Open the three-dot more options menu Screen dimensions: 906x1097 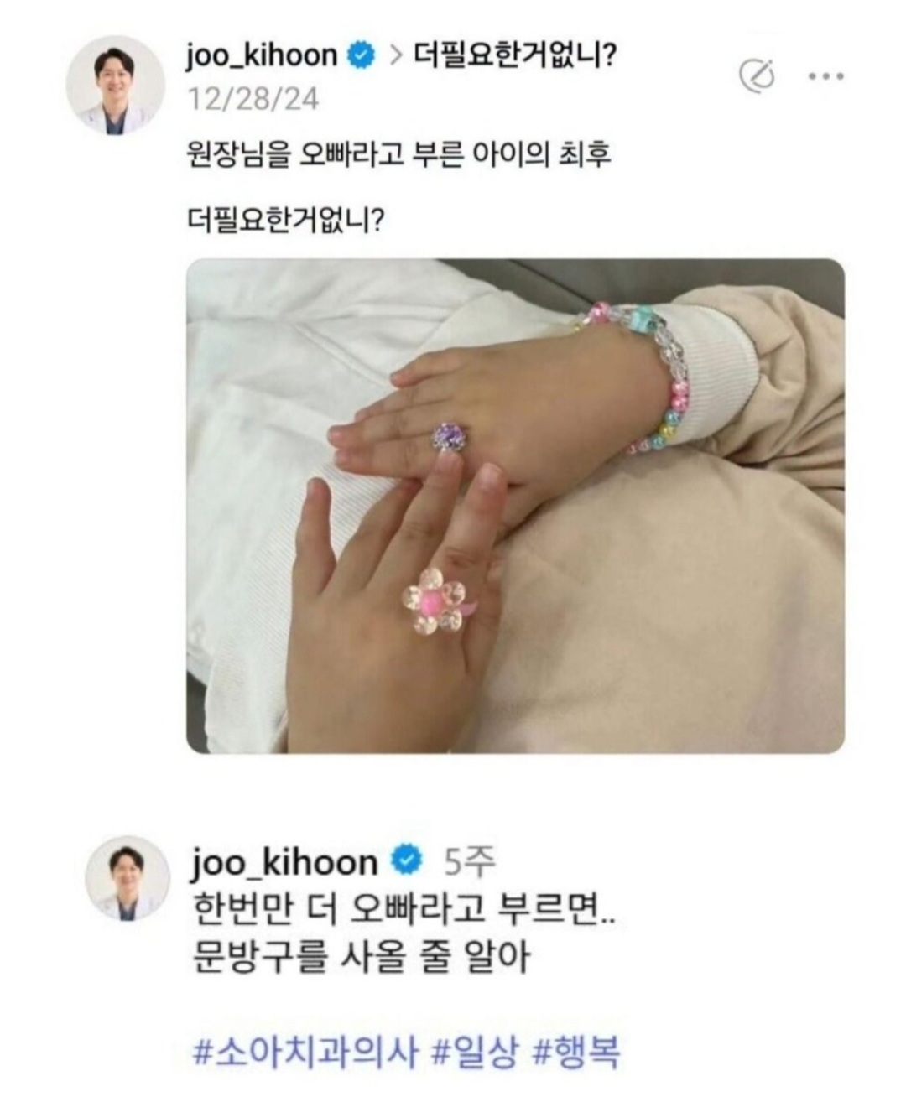(825, 76)
